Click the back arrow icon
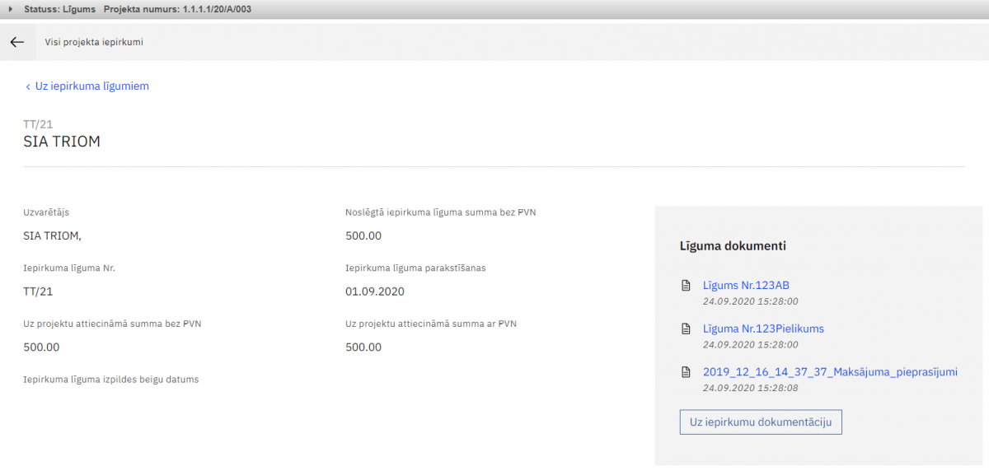This screenshot has width=989, height=471. click(17, 42)
